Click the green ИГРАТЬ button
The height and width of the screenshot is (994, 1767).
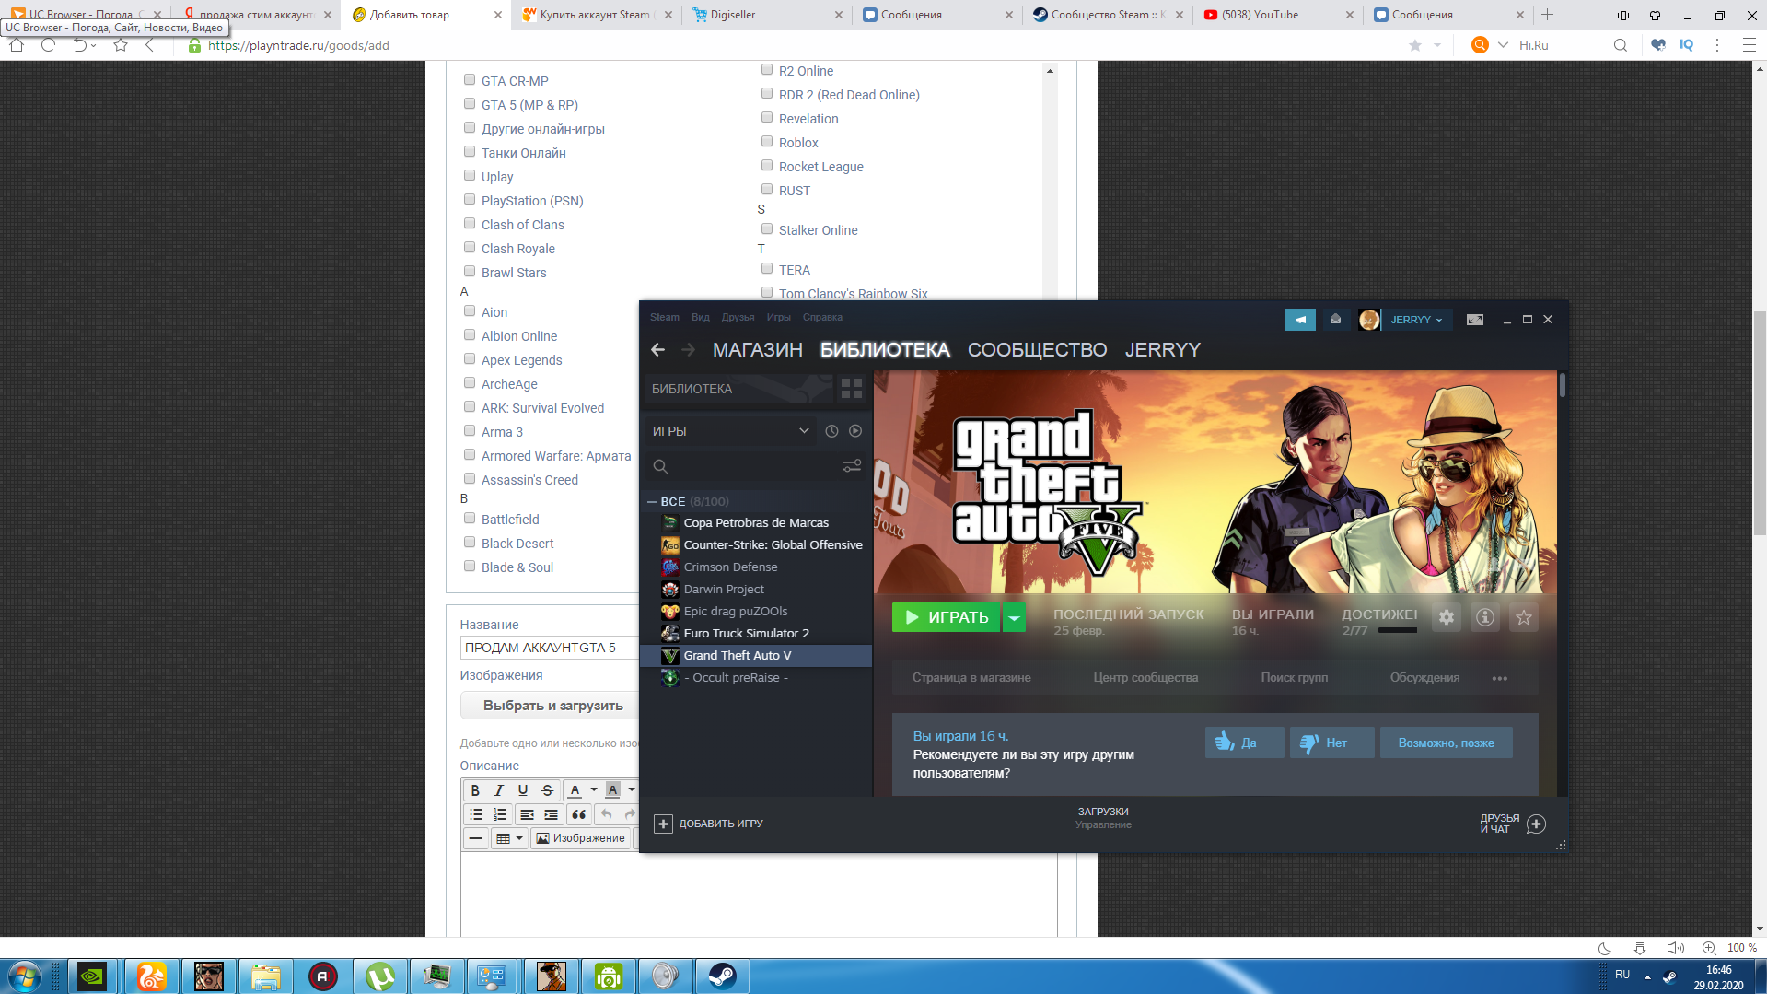pyautogui.click(x=947, y=617)
